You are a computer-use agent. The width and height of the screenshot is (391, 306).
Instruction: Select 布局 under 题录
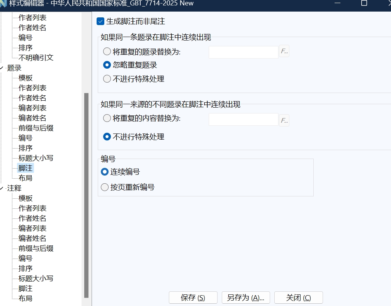(x=25, y=178)
